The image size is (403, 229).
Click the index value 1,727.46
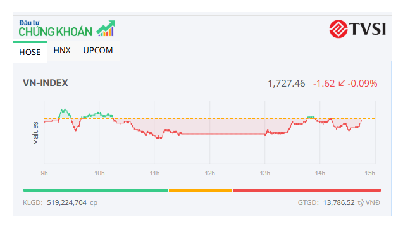287,84
